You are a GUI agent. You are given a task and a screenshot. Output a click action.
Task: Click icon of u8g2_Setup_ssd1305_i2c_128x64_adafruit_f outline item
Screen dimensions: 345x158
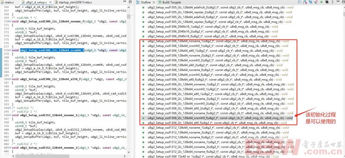coord(143,17)
